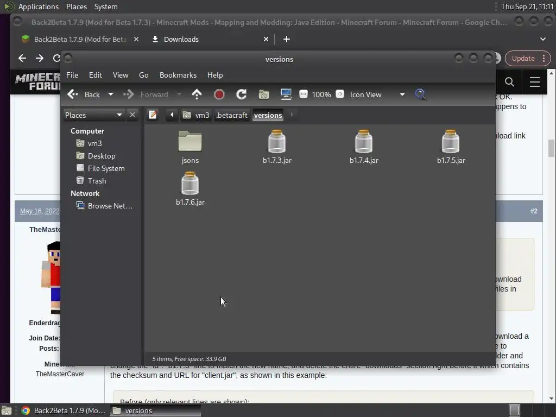The height and width of the screenshot is (417, 556).
Task: Click the search magnifier in file manager
Action: click(421, 94)
